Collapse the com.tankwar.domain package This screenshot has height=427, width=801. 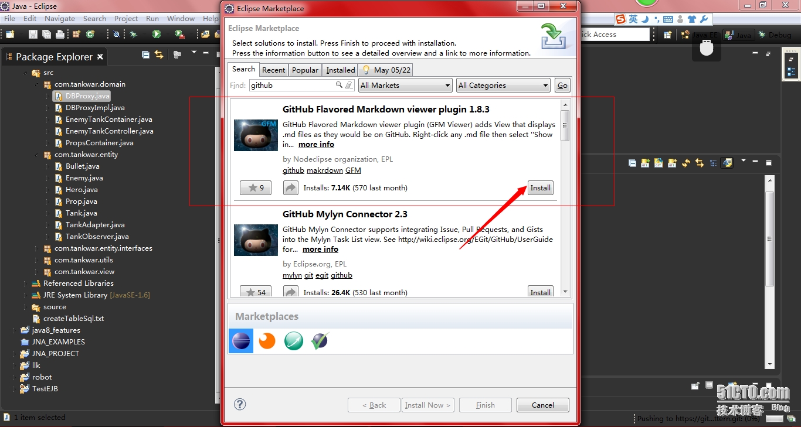click(x=37, y=84)
